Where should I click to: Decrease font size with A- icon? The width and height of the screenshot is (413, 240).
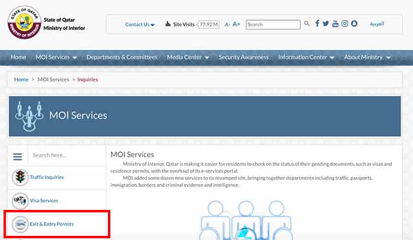(227, 25)
